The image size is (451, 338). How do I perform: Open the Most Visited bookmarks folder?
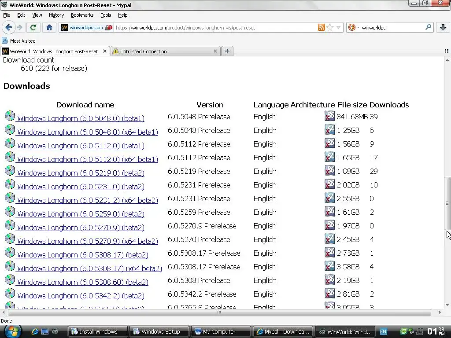(x=18, y=41)
